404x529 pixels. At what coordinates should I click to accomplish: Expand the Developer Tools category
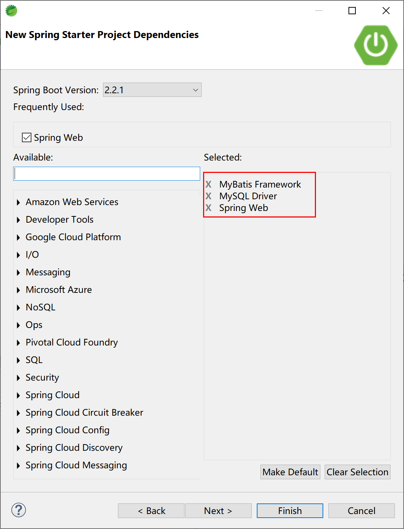coord(18,220)
